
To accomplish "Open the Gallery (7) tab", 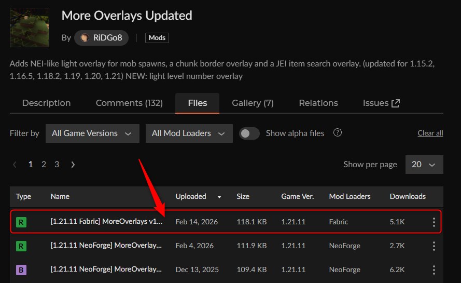I will [253, 103].
